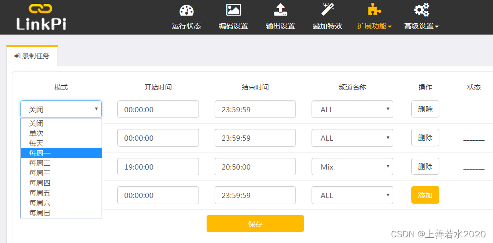Click the LinkPi chain logo icon
The height and width of the screenshot is (243, 493).
(x=40, y=9)
